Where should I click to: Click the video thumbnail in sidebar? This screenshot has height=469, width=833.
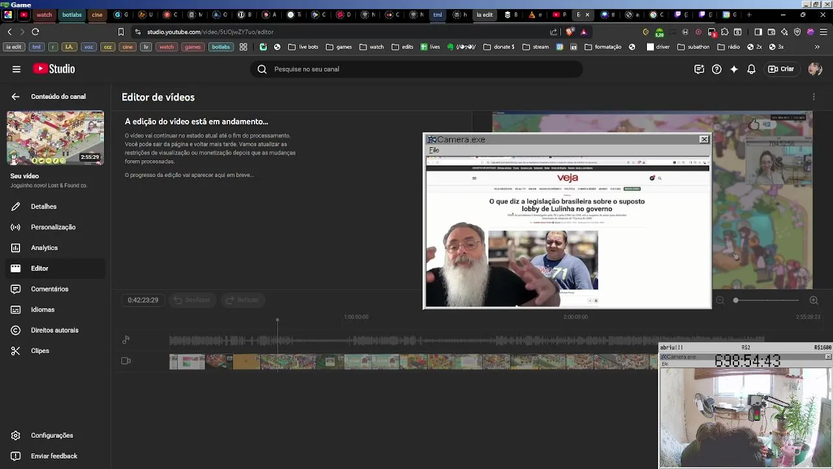[x=55, y=137]
